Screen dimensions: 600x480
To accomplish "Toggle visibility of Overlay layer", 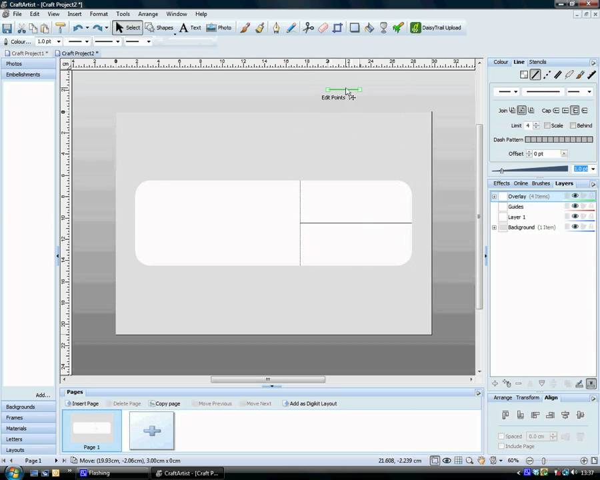I will click(x=575, y=195).
